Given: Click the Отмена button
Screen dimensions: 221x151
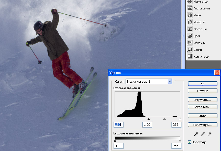Looking at the screenshot, I should pos(203,91).
